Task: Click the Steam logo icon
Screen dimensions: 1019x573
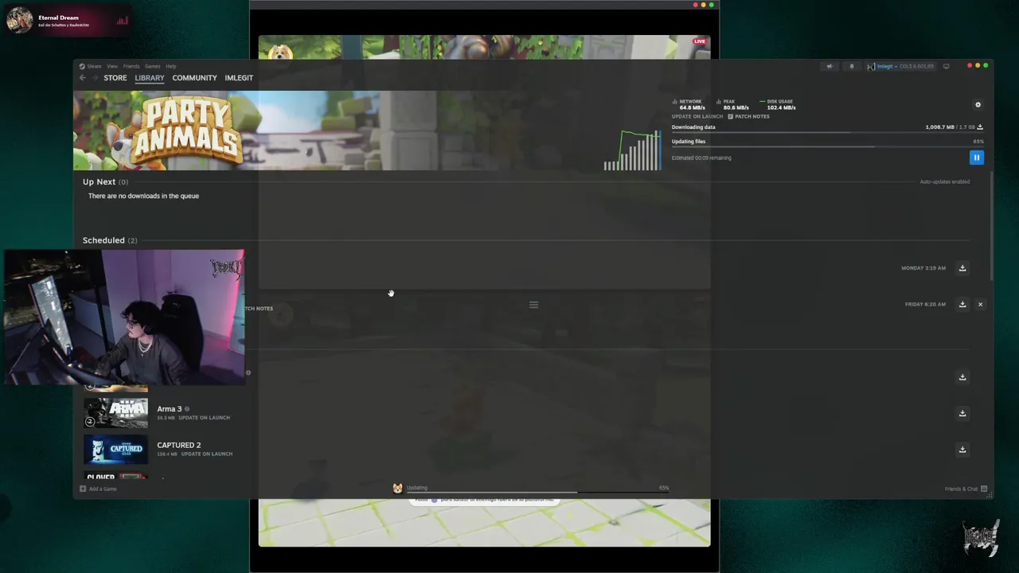Action: coord(82,66)
